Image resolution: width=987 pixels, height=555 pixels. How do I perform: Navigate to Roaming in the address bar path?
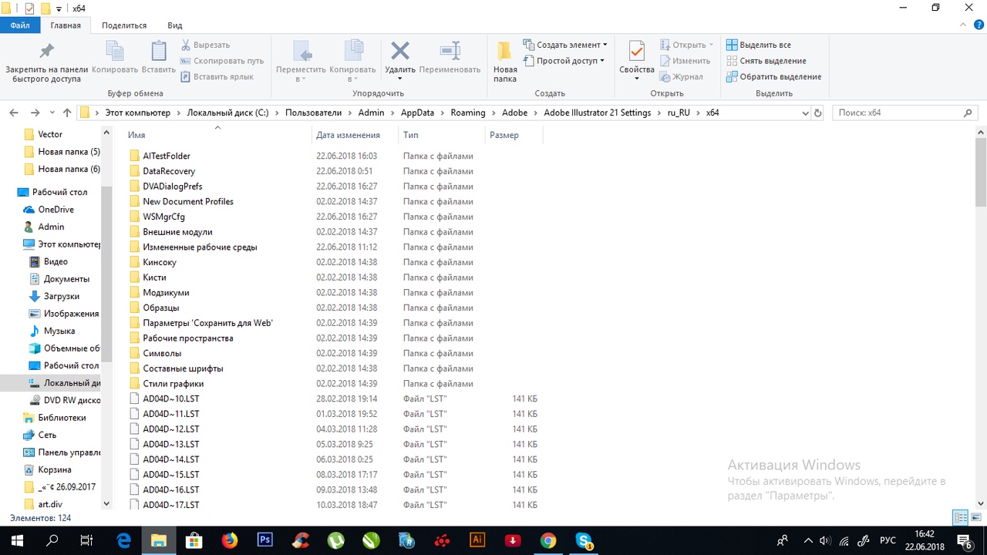(468, 113)
